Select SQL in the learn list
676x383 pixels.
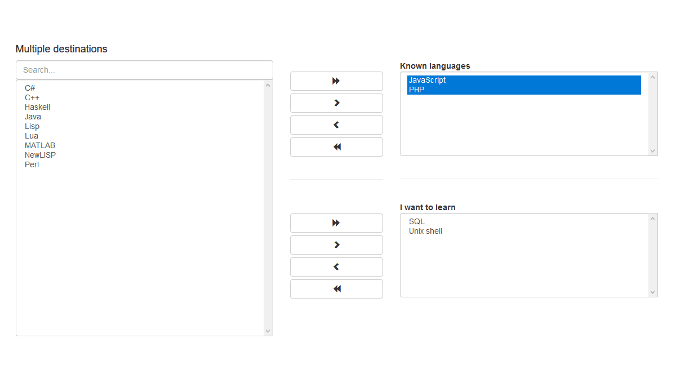pyautogui.click(x=417, y=221)
